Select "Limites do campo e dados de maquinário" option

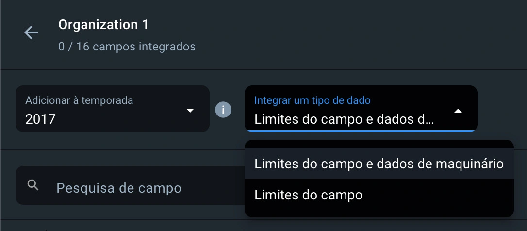click(379, 164)
